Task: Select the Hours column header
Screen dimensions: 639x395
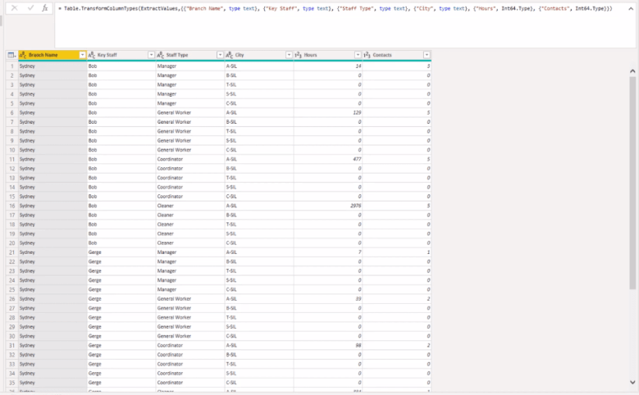Action: 328,55
